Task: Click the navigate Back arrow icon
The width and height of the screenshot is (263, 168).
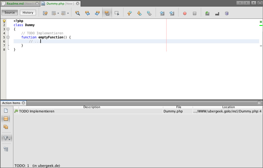Action: click(54, 13)
